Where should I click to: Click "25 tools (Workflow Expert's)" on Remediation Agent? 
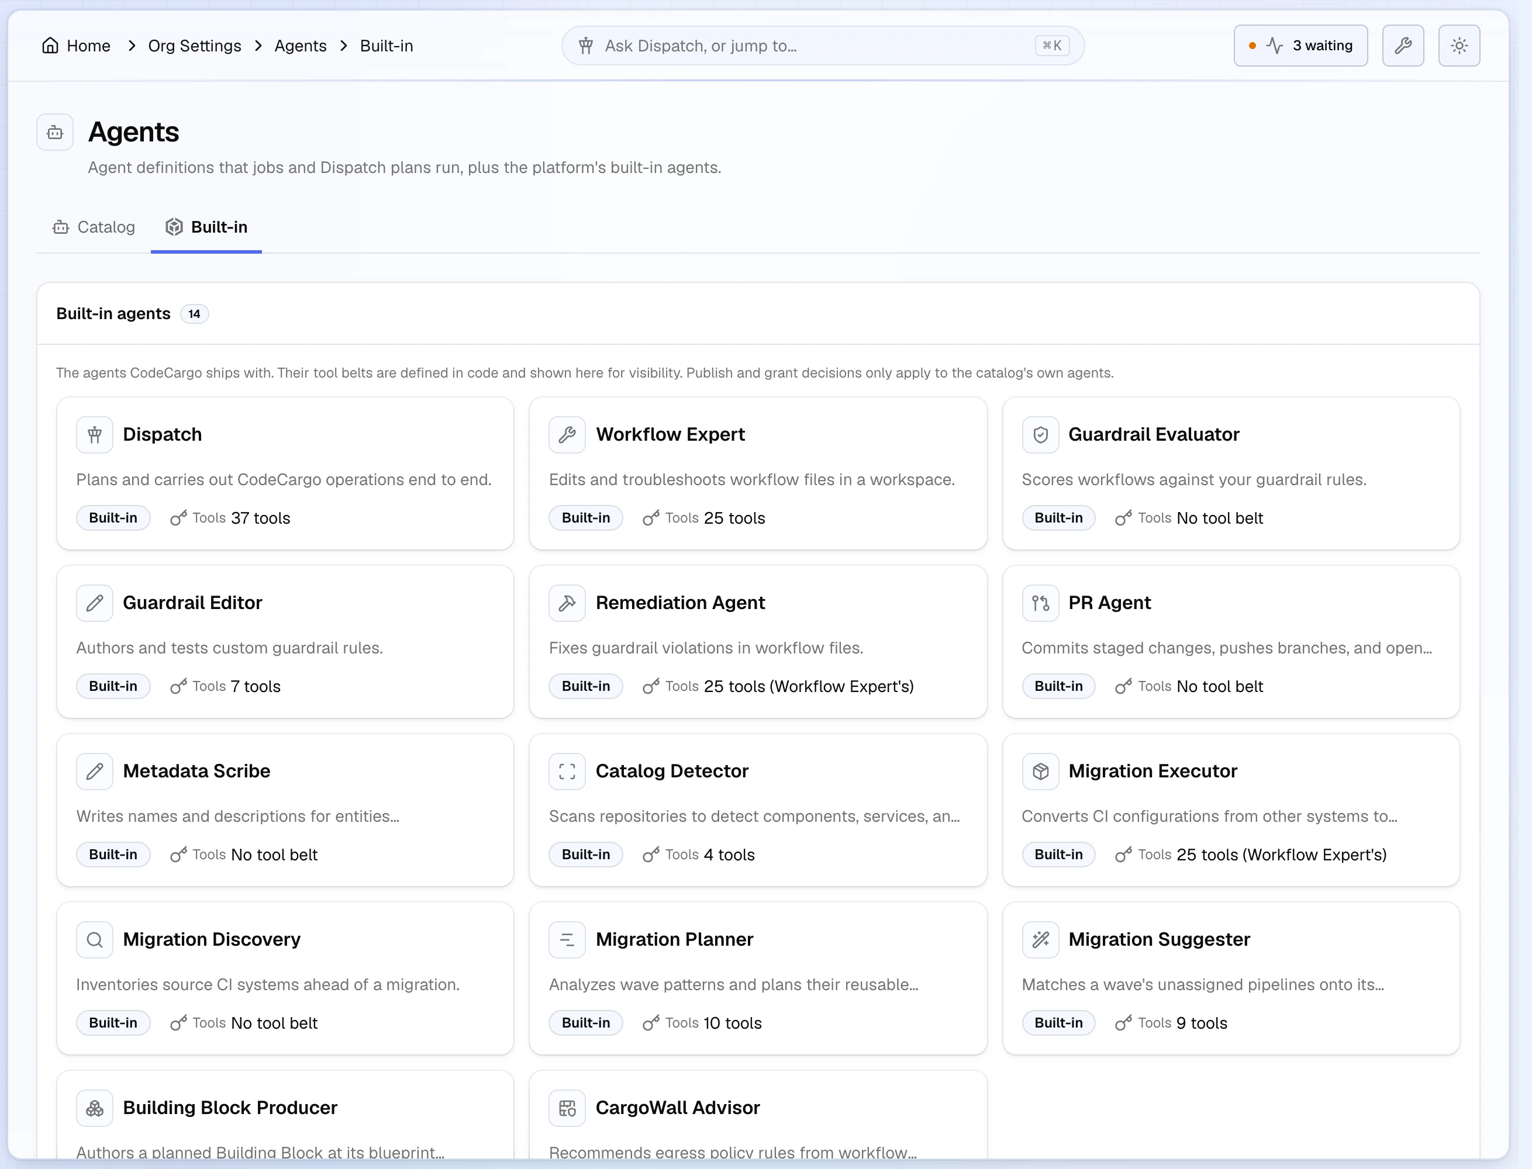(x=808, y=687)
